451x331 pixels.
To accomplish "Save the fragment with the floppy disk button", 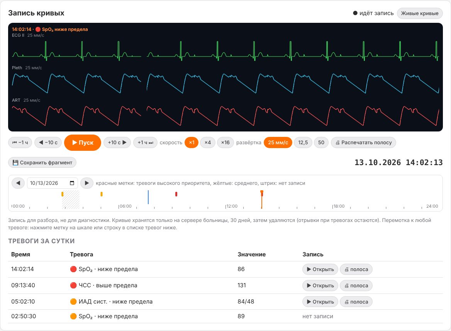I will click(42, 163).
